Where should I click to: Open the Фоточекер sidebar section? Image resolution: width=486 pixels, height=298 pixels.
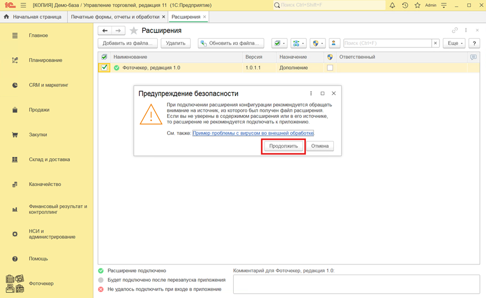click(x=41, y=283)
